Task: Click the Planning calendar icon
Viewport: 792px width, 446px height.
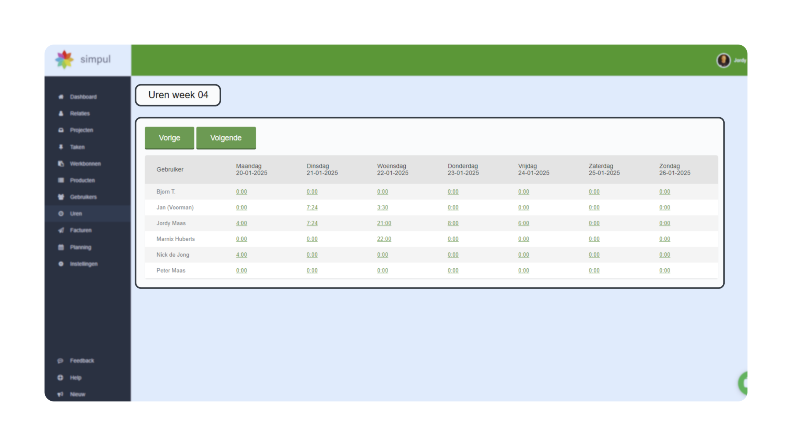Action: (x=61, y=247)
